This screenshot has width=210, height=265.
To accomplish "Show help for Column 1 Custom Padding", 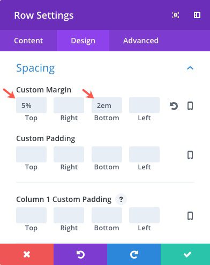I will [121, 199].
